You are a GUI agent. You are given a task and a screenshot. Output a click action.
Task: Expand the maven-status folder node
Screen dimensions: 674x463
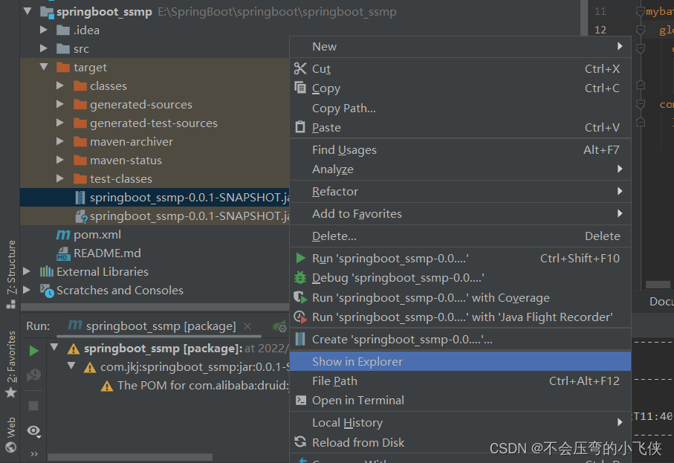click(60, 161)
